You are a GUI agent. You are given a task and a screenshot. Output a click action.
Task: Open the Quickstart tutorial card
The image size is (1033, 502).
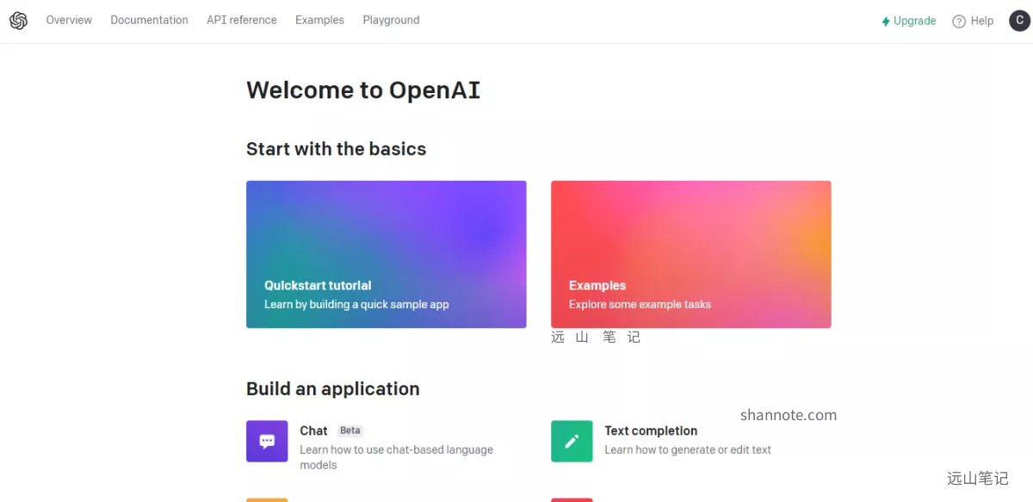pyautogui.click(x=386, y=254)
